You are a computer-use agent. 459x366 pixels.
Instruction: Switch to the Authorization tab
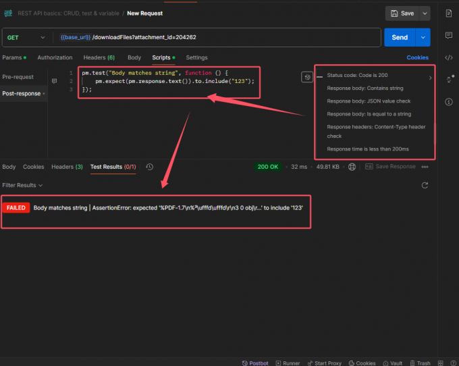[x=55, y=57]
